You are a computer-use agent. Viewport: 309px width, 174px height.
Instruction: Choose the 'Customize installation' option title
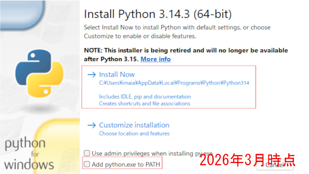(x=134, y=125)
